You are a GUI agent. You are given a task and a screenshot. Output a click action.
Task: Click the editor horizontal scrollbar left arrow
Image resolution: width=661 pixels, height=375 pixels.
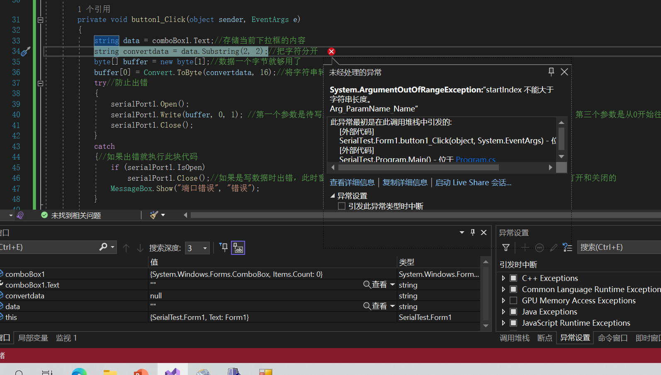tap(185, 215)
